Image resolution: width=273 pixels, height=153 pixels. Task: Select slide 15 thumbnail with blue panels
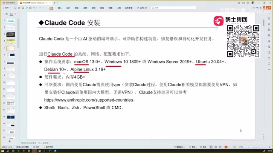[x=11, y=117]
